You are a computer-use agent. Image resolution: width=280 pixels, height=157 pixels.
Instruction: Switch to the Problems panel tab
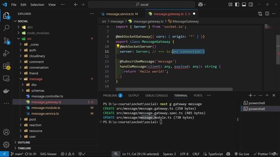[x=112, y=96]
